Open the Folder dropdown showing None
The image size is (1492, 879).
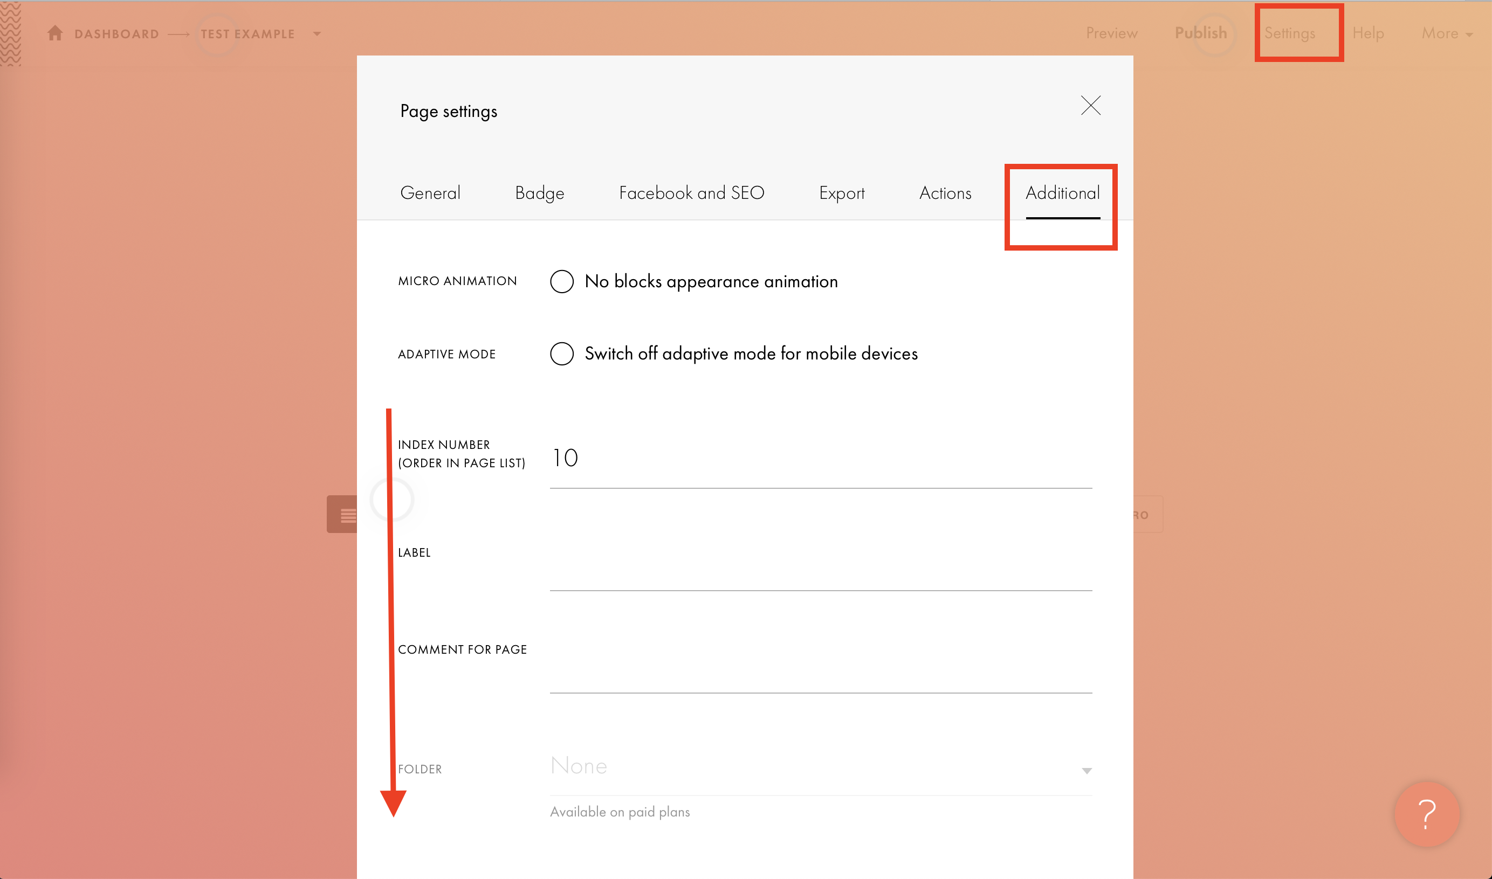(821, 766)
